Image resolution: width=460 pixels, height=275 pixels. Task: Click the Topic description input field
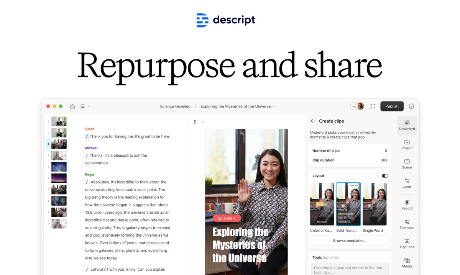tap(350, 269)
